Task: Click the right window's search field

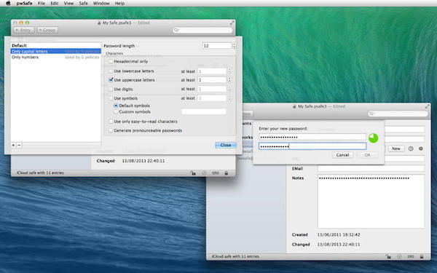Action: 398,114
